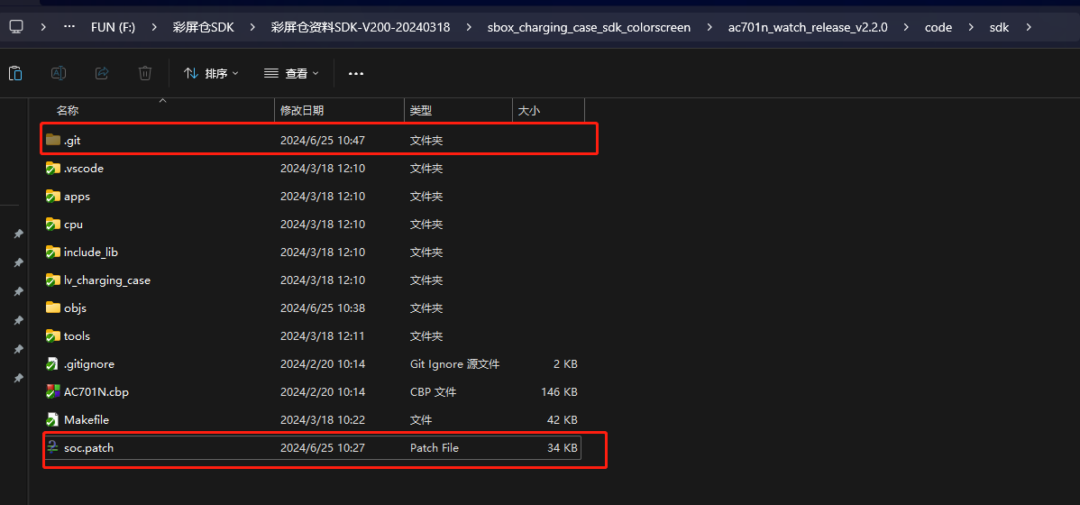Navigate to sbox_charging_case_sdk_colorscreen breadcrumb
1080x505 pixels.
coord(589,28)
